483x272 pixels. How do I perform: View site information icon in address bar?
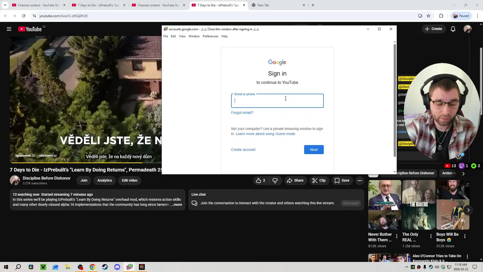[x=34, y=16]
